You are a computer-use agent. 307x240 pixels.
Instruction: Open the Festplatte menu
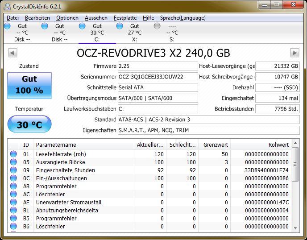point(125,18)
